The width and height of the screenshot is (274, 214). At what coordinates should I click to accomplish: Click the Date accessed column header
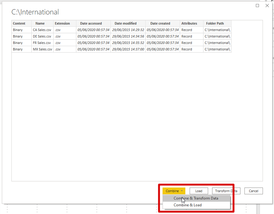pos(93,23)
